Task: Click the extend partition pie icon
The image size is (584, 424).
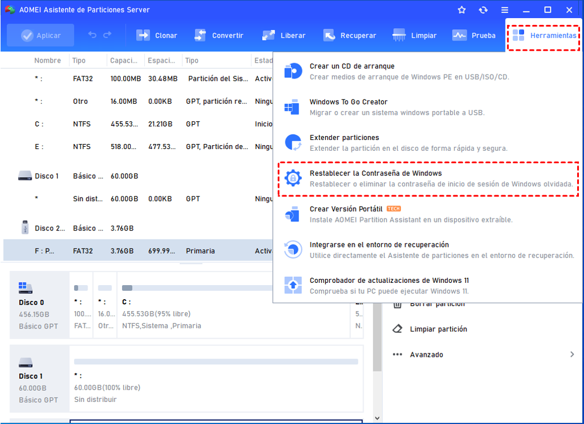Action: tap(293, 142)
